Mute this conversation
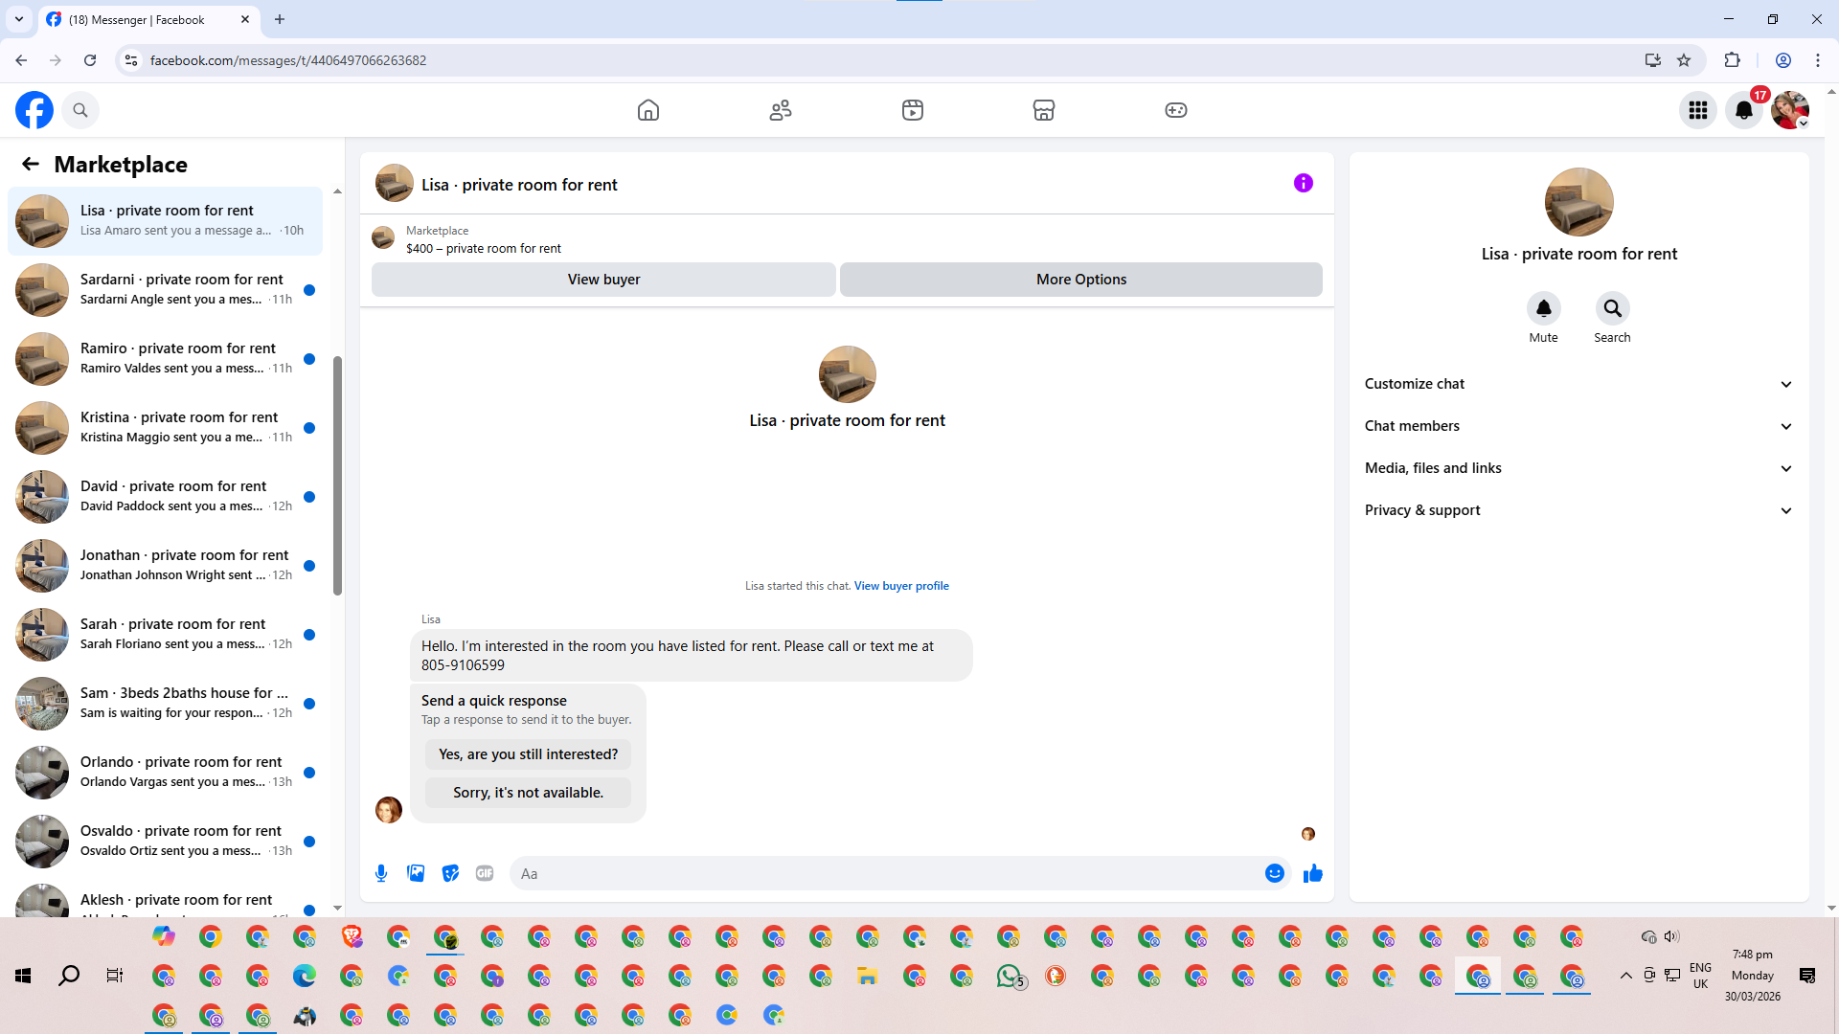Screen dimensions: 1839x1034 1543,309
